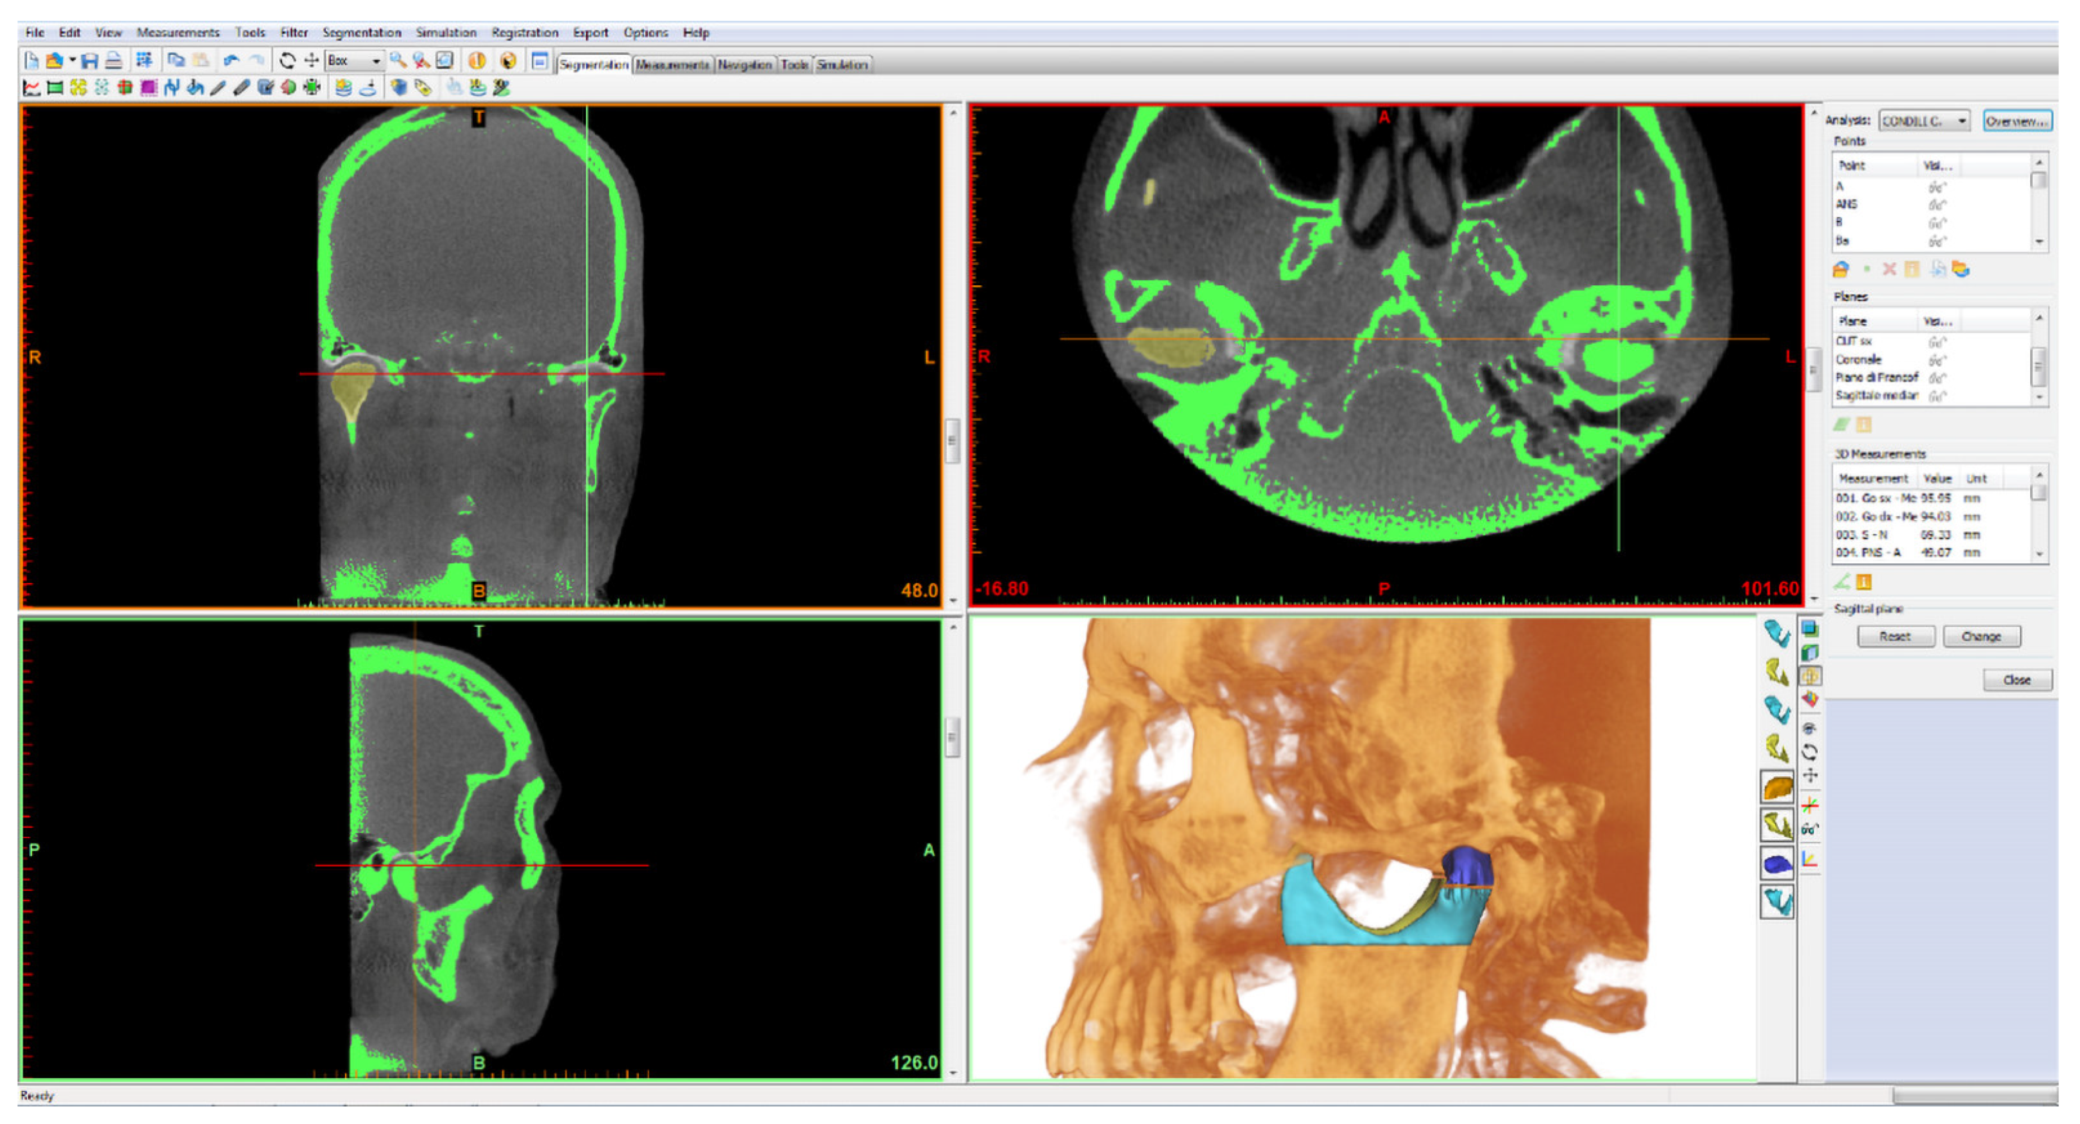This screenshot has width=2080, height=1124.
Task: Select the magnifier zoom tool icon
Action: [397, 61]
